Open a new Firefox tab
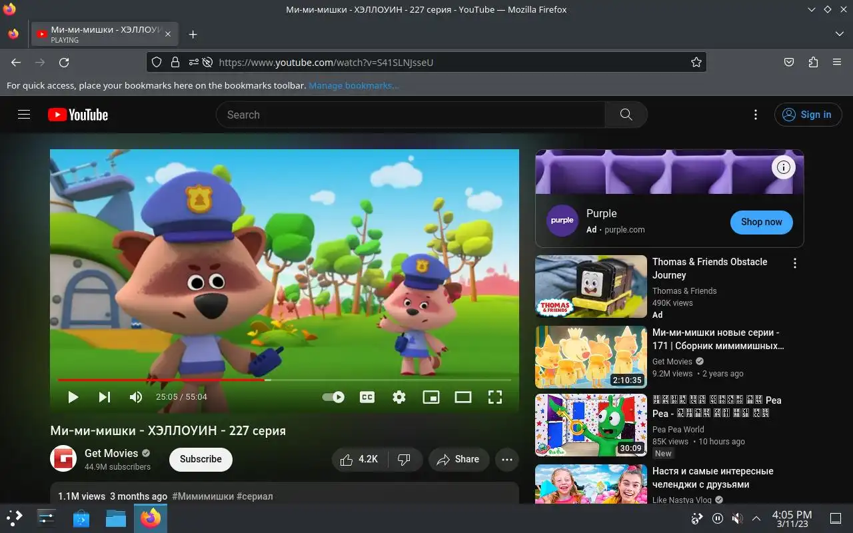The image size is (853, 533). [x=193, y=34]
